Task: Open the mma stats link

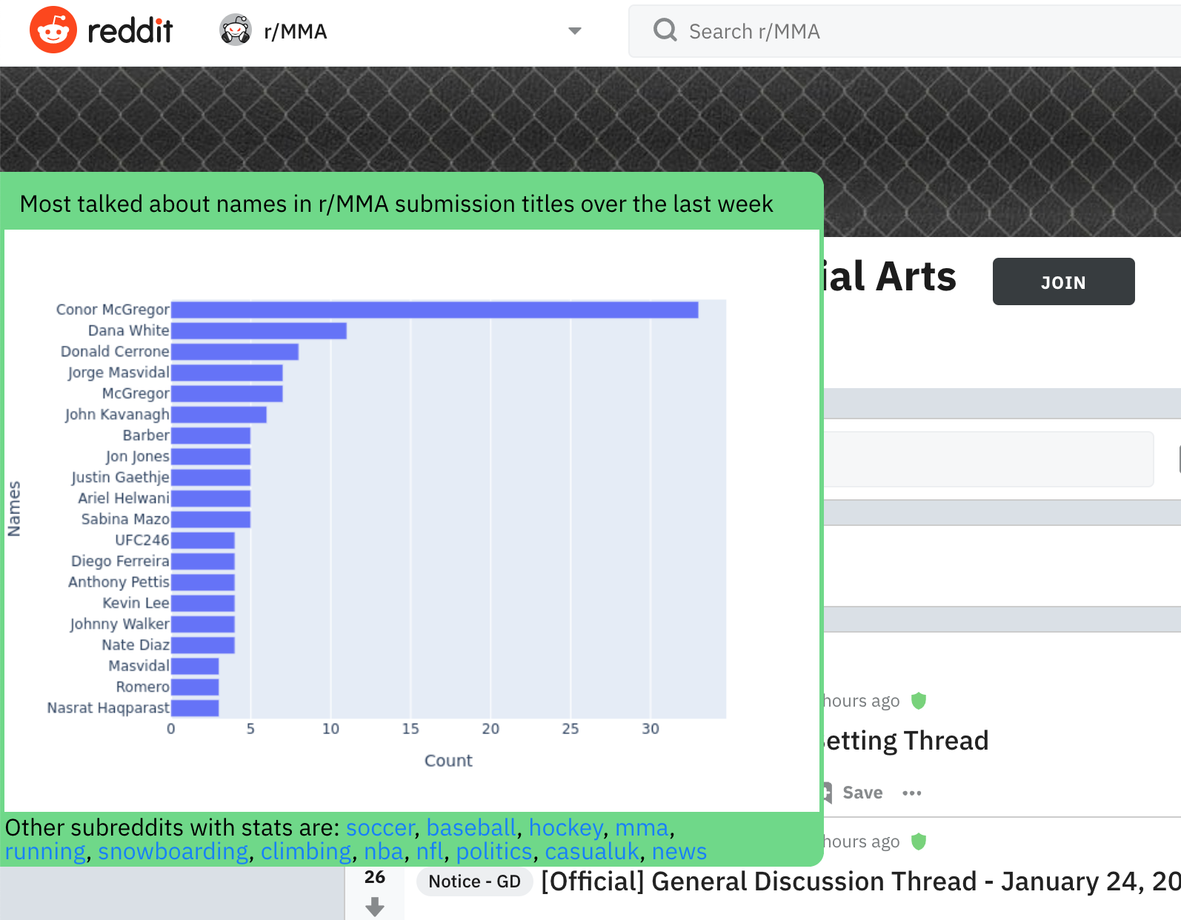Action: point(642,827)
